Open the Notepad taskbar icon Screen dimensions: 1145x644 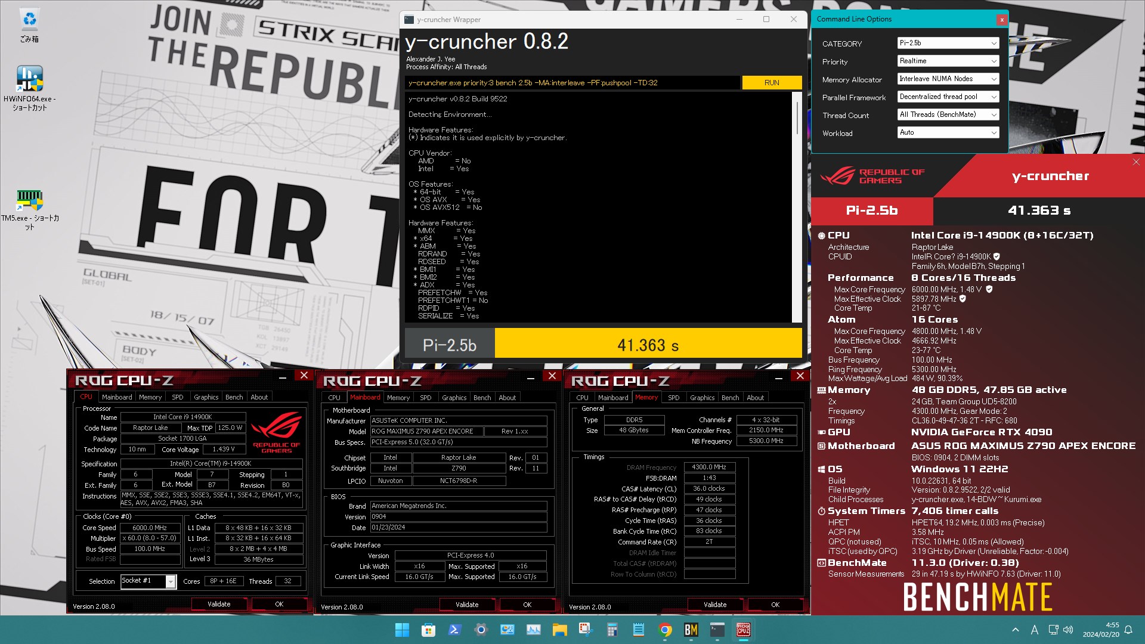pyautogui.click(x=638, y=630)
